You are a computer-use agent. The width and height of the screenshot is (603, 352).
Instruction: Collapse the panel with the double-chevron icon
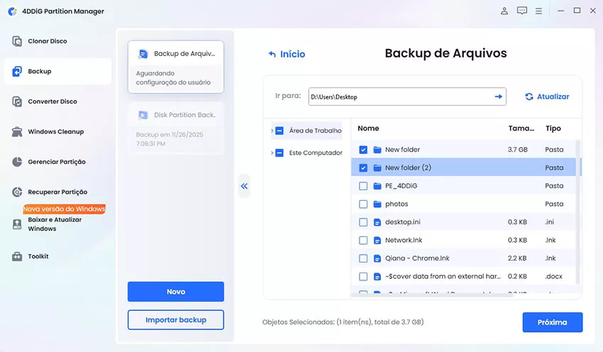pos(244,186)
